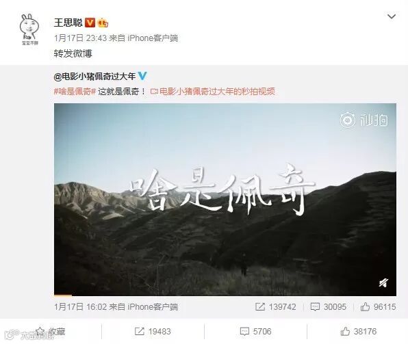The image size is (408, 344).
Task: Click the membership crown badge beside 王思聪
Action: [103, 23]
